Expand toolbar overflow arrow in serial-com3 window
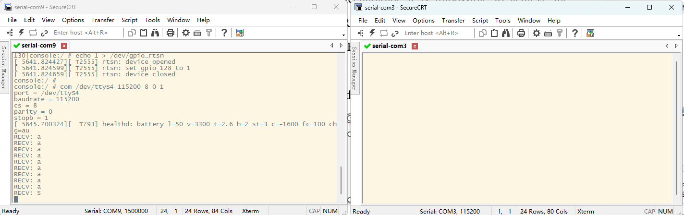Viewport: 684px width, 215px height. (x=680, y=35)
